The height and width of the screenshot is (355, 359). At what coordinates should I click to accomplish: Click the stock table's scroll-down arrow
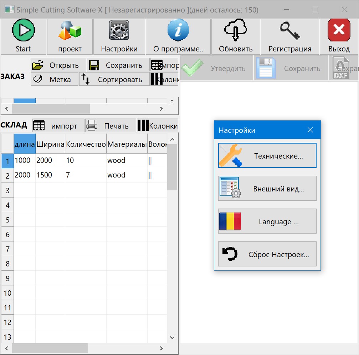tap(173, 337)
